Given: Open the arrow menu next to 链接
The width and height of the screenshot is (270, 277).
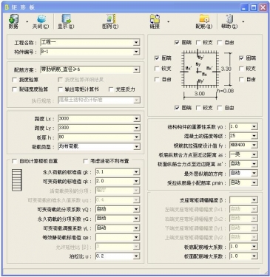Looking at the screenshot, I should pyautogui.click(x=169, y=21).
